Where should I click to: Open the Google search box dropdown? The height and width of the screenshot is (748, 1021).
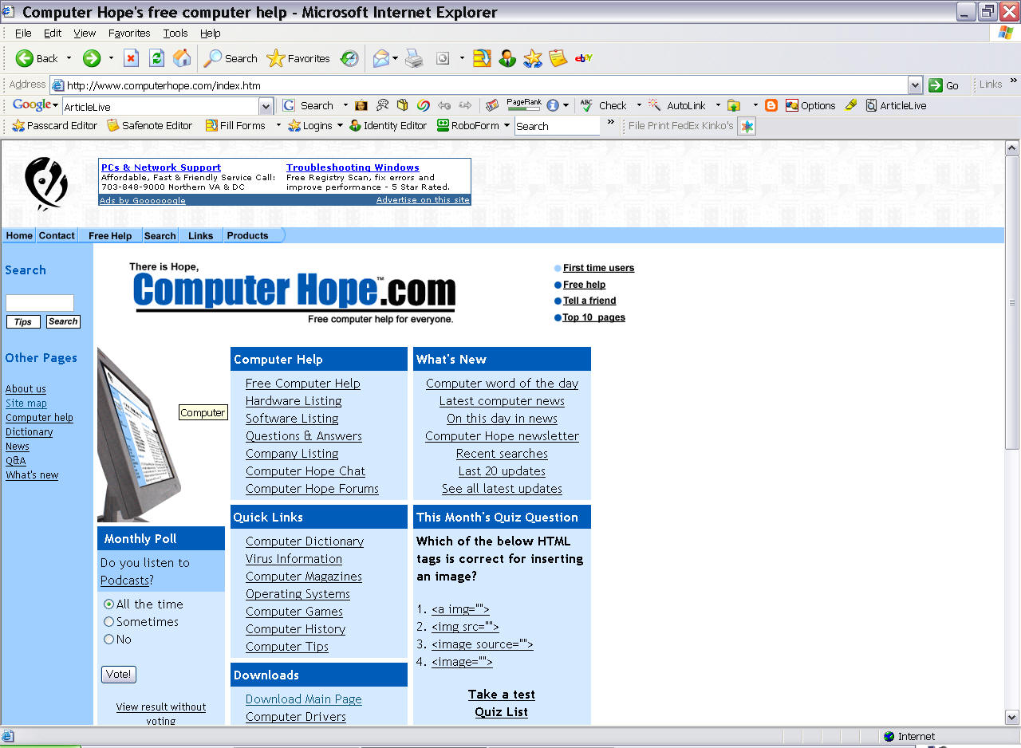coord(266,106)
